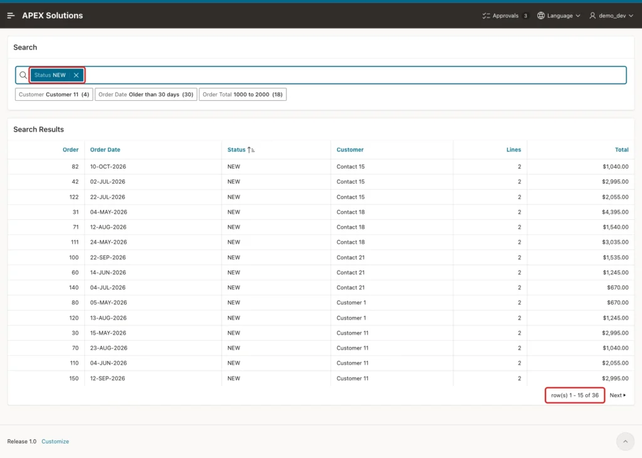Click order date 13-AUG-2026
Viewport: 642px width, 458px height.
click(108, 318)
